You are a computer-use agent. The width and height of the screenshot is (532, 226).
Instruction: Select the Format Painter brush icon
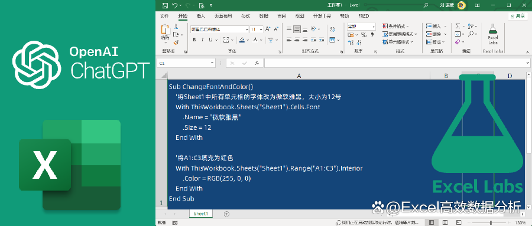pos(176,42)
